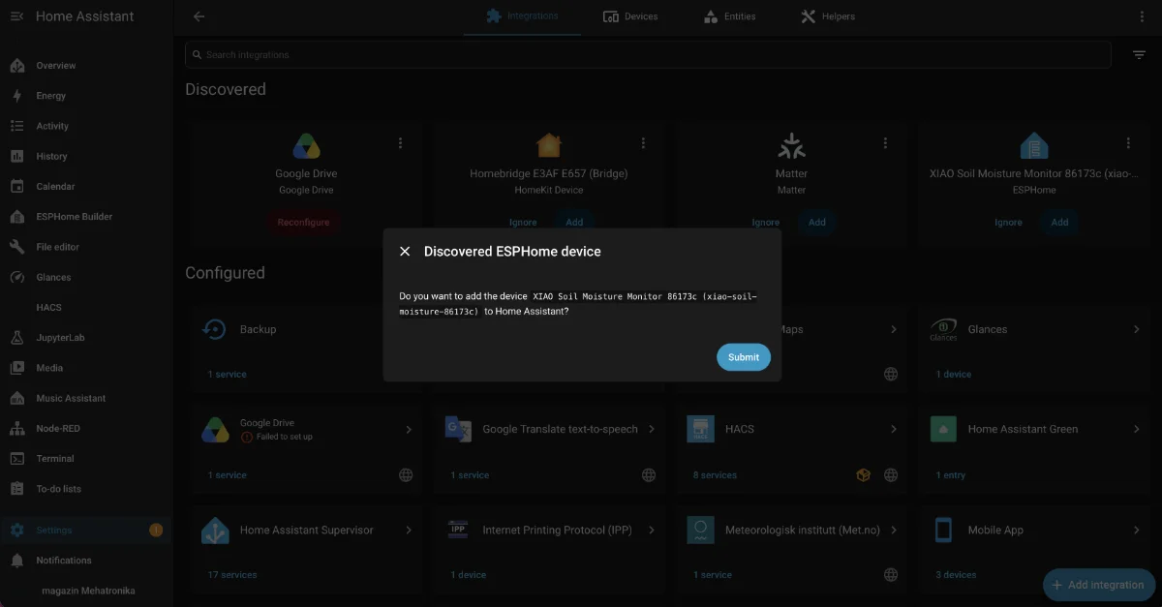
Task: Open Settings in sidebar
Action: pyautogui.click(x=86, y=531)
